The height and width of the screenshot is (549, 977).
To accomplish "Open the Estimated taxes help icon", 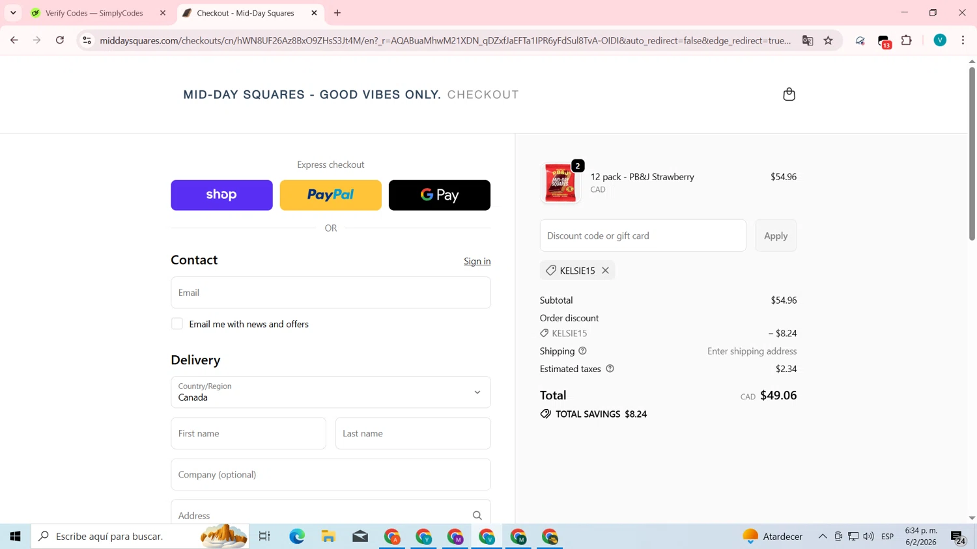I will (610, 369).
